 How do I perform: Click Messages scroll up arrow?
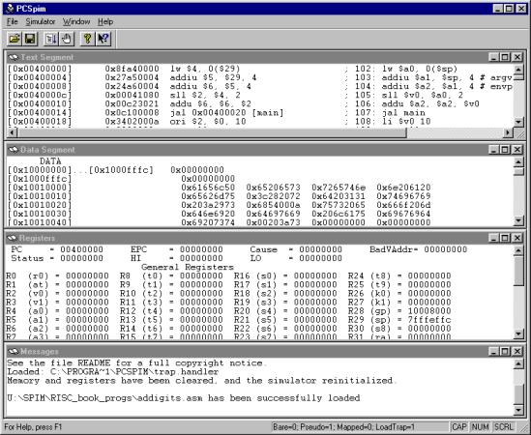(x=518, y=363)
